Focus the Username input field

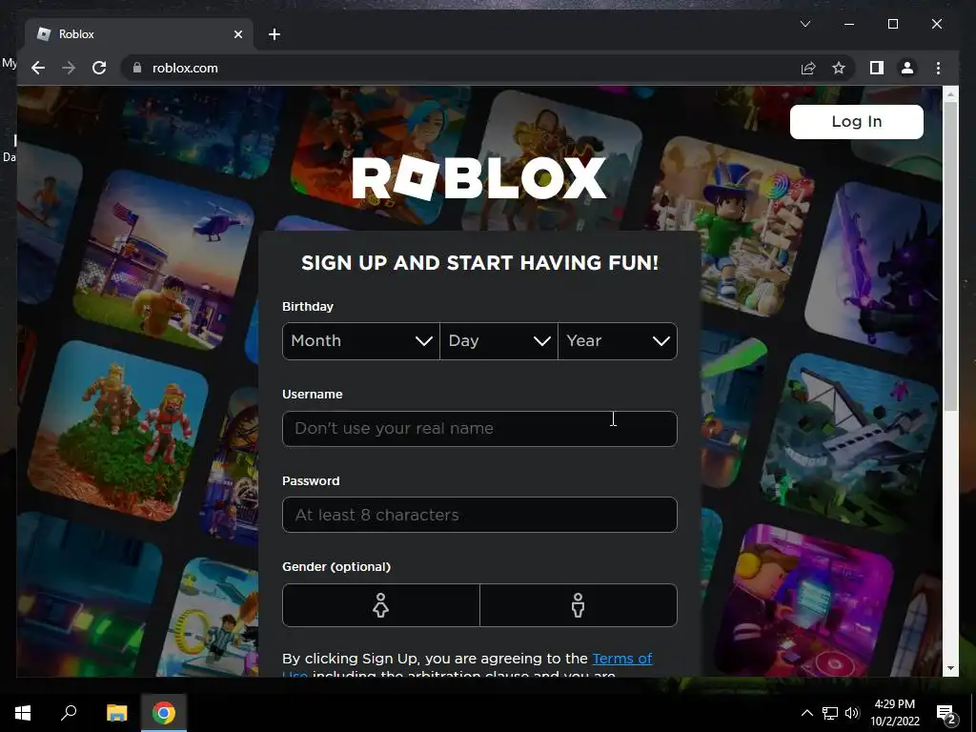coord(479,428)
